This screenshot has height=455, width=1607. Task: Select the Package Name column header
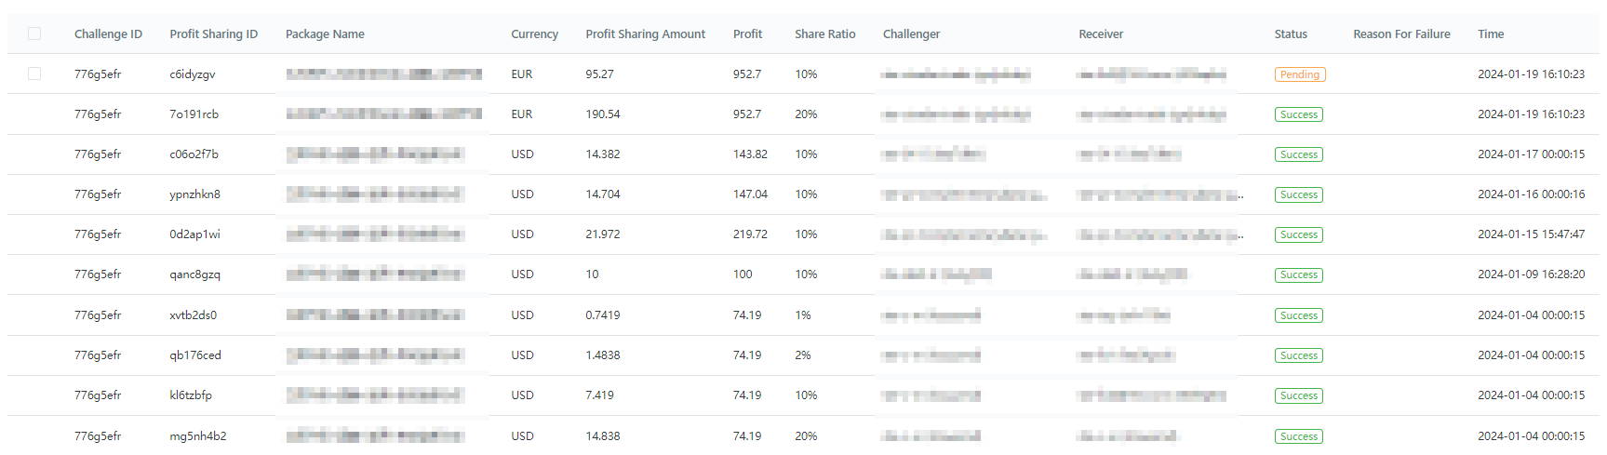pyautogui.click(x=325, y=34)
